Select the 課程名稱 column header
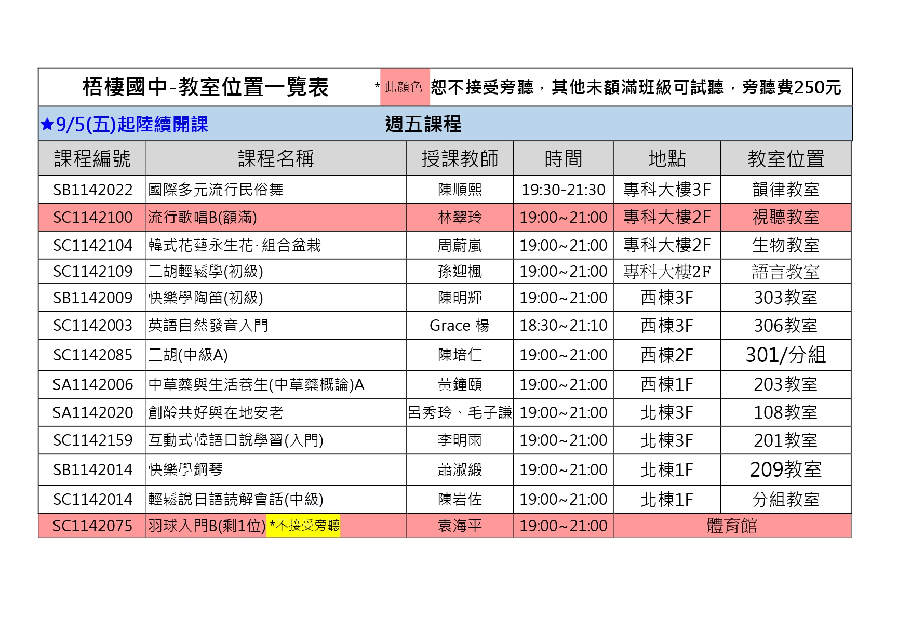Screen dimensions: 911x644 click(x=275, y=159)
